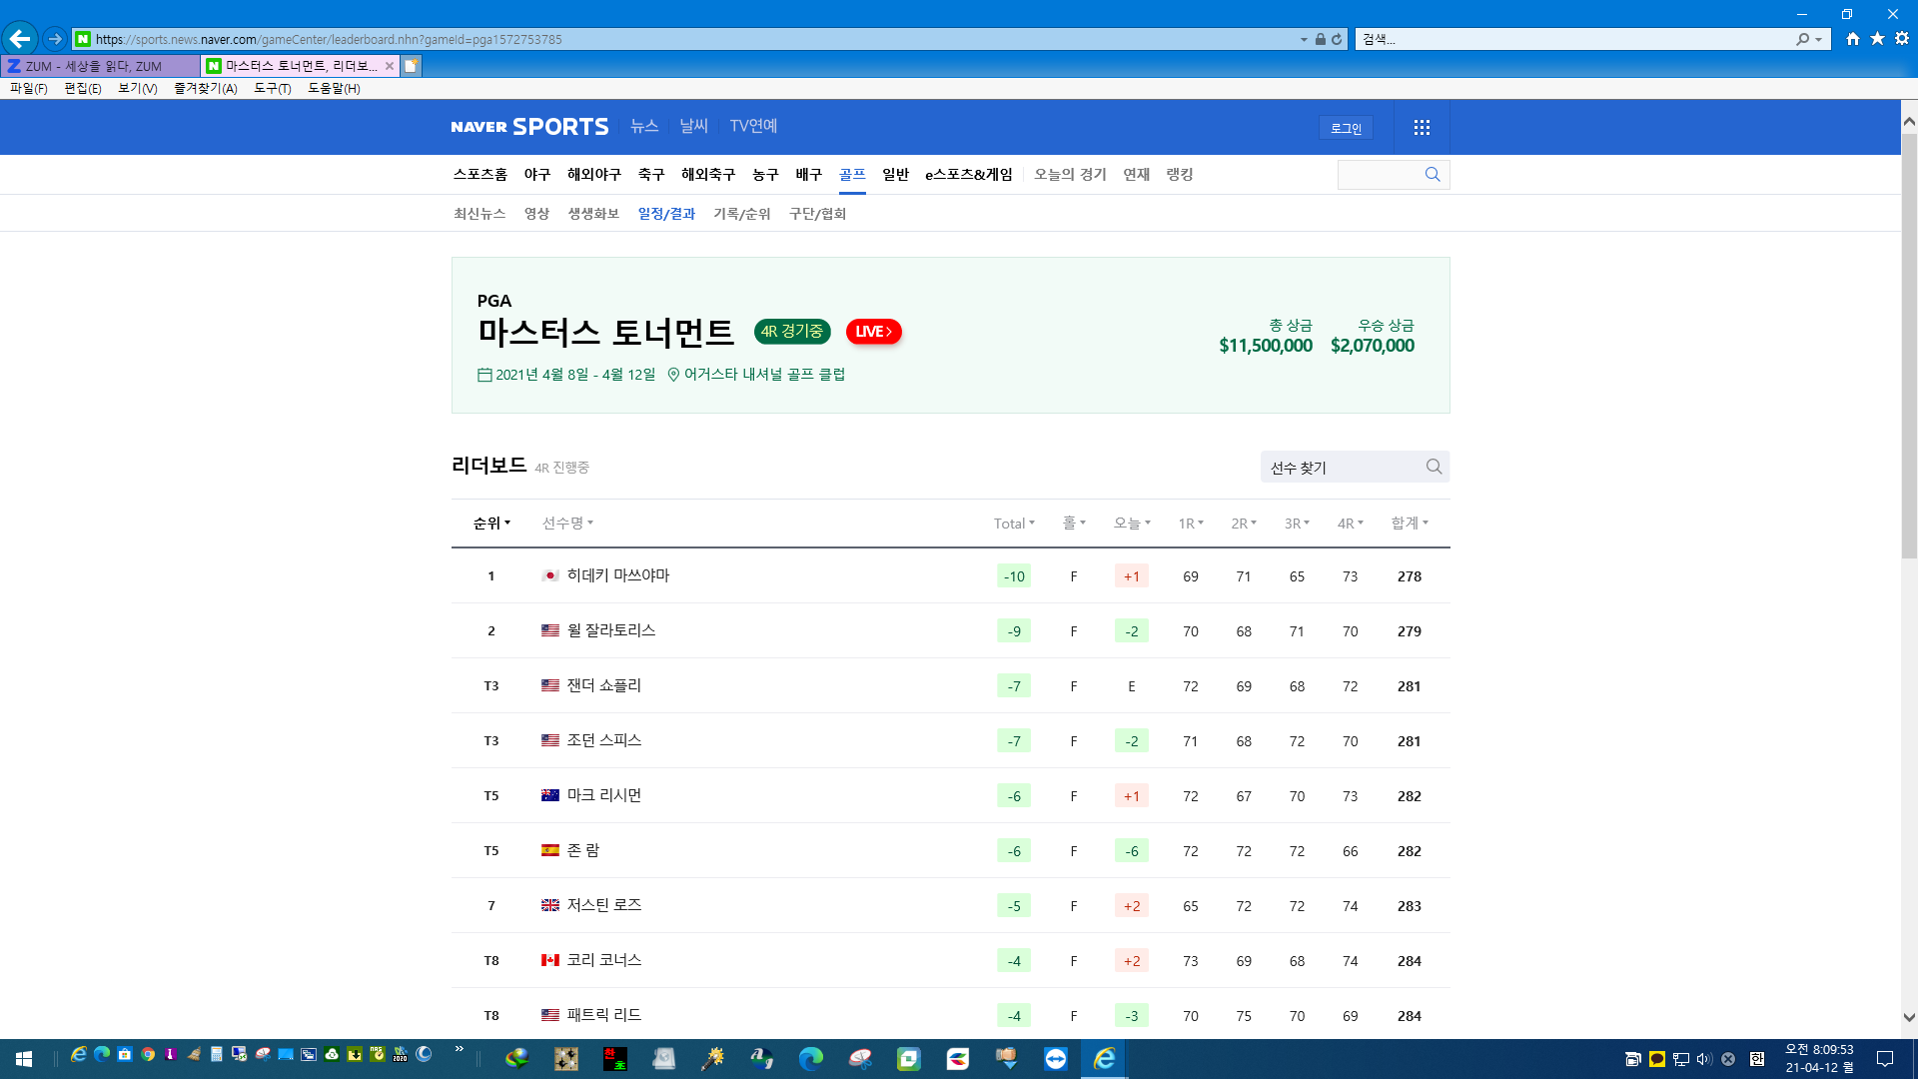Sort leaderboard by Total column
The height and width of the screenshot is (1079, 1918).
click(1014, 523)
